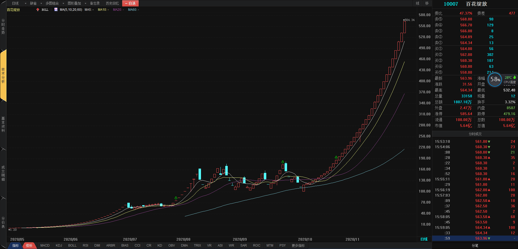This screenshot has height=249, width=518.
Task: Click the stock code 10007 in the header
Action: [x=451, y=4]
